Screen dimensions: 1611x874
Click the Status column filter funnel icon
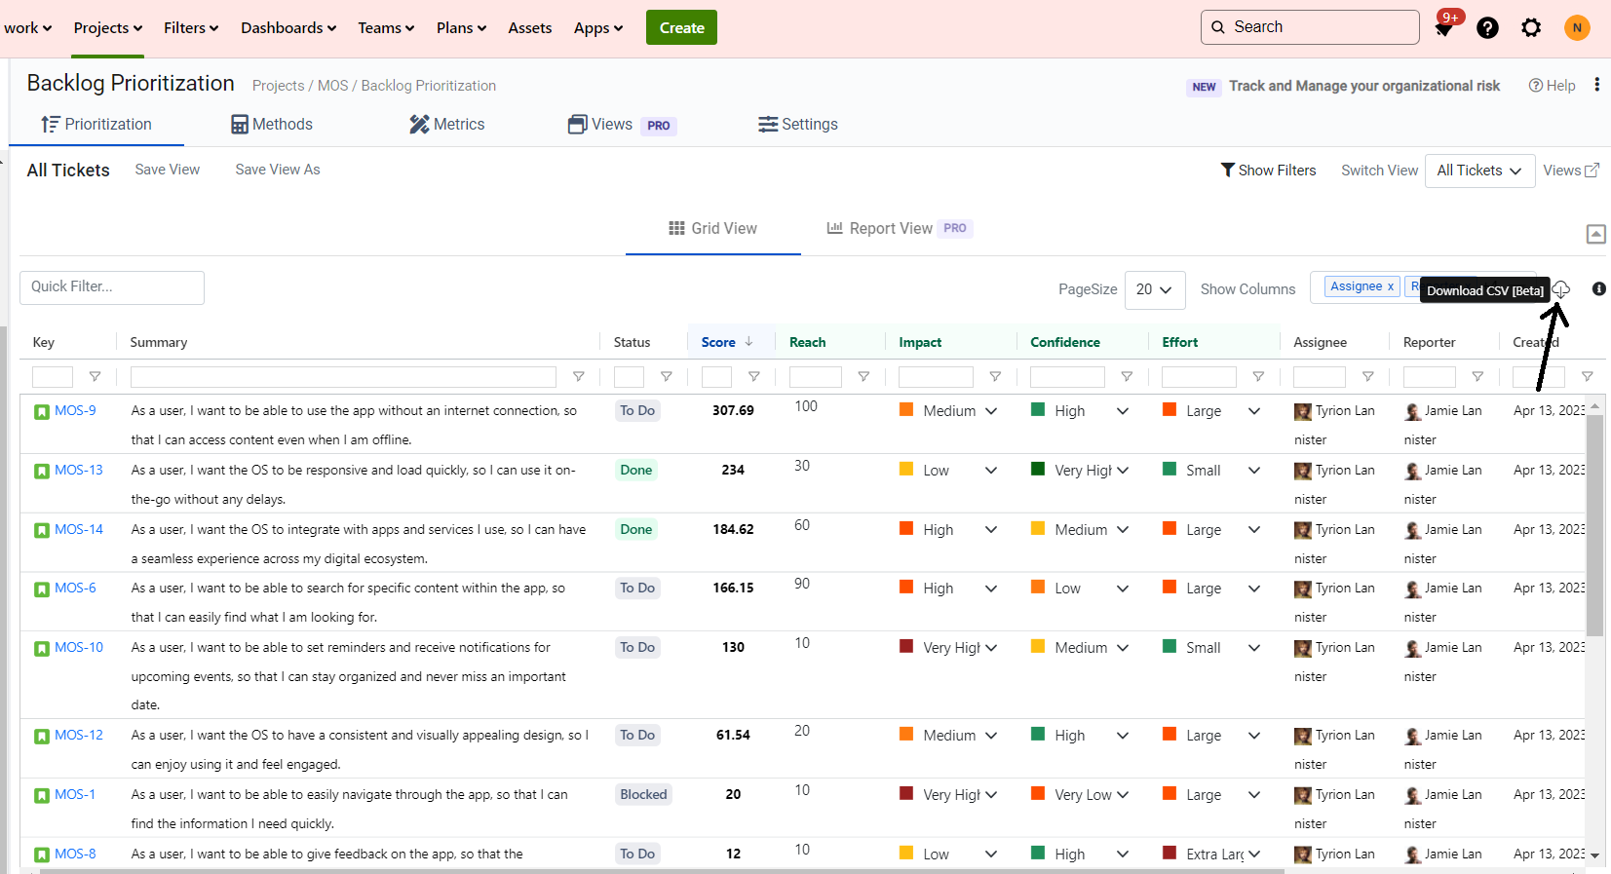click(x=666, y=377)
